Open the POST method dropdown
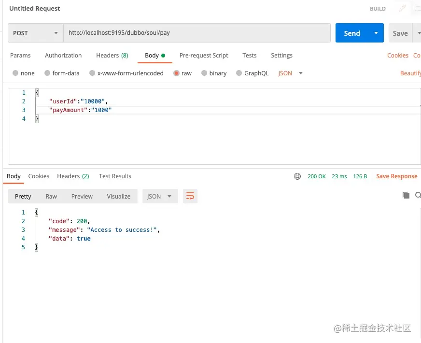 pos(35,33)
